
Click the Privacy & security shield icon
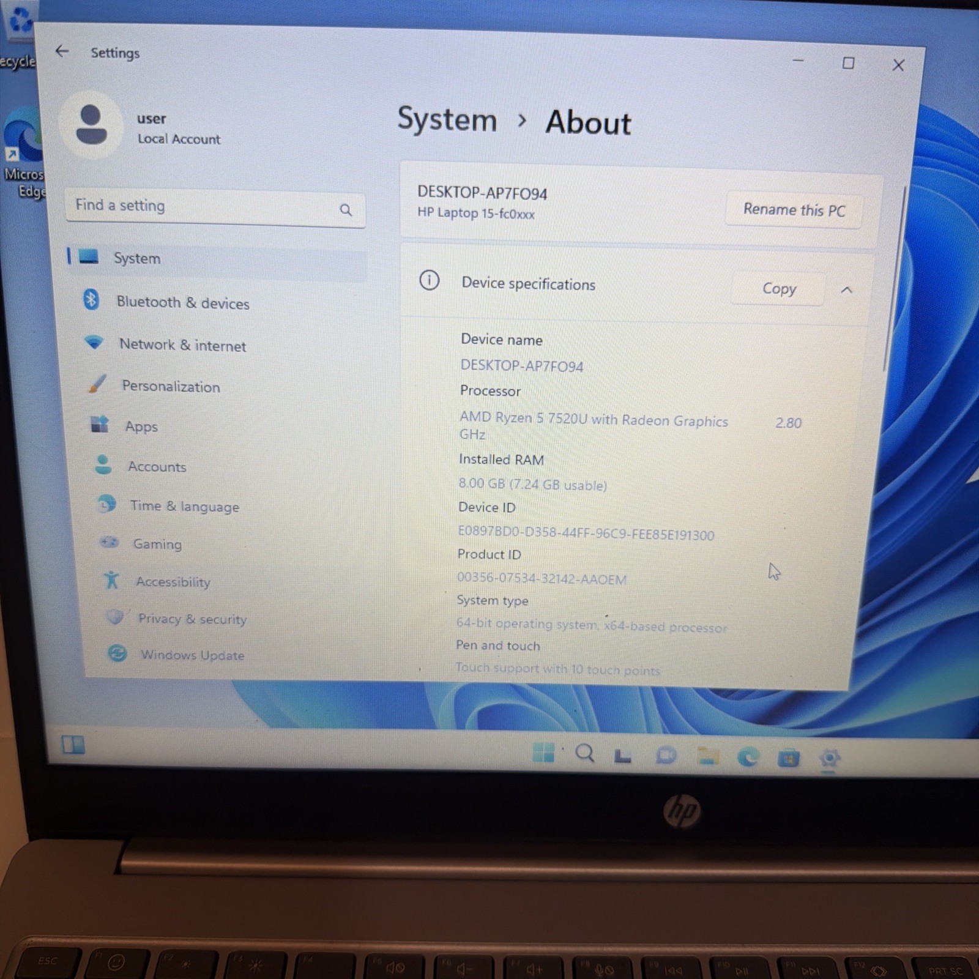coord(115,616)
